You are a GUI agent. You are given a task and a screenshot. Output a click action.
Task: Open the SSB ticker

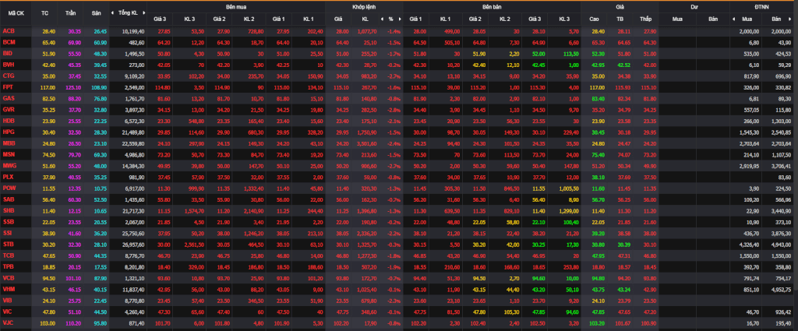point(8,222)
